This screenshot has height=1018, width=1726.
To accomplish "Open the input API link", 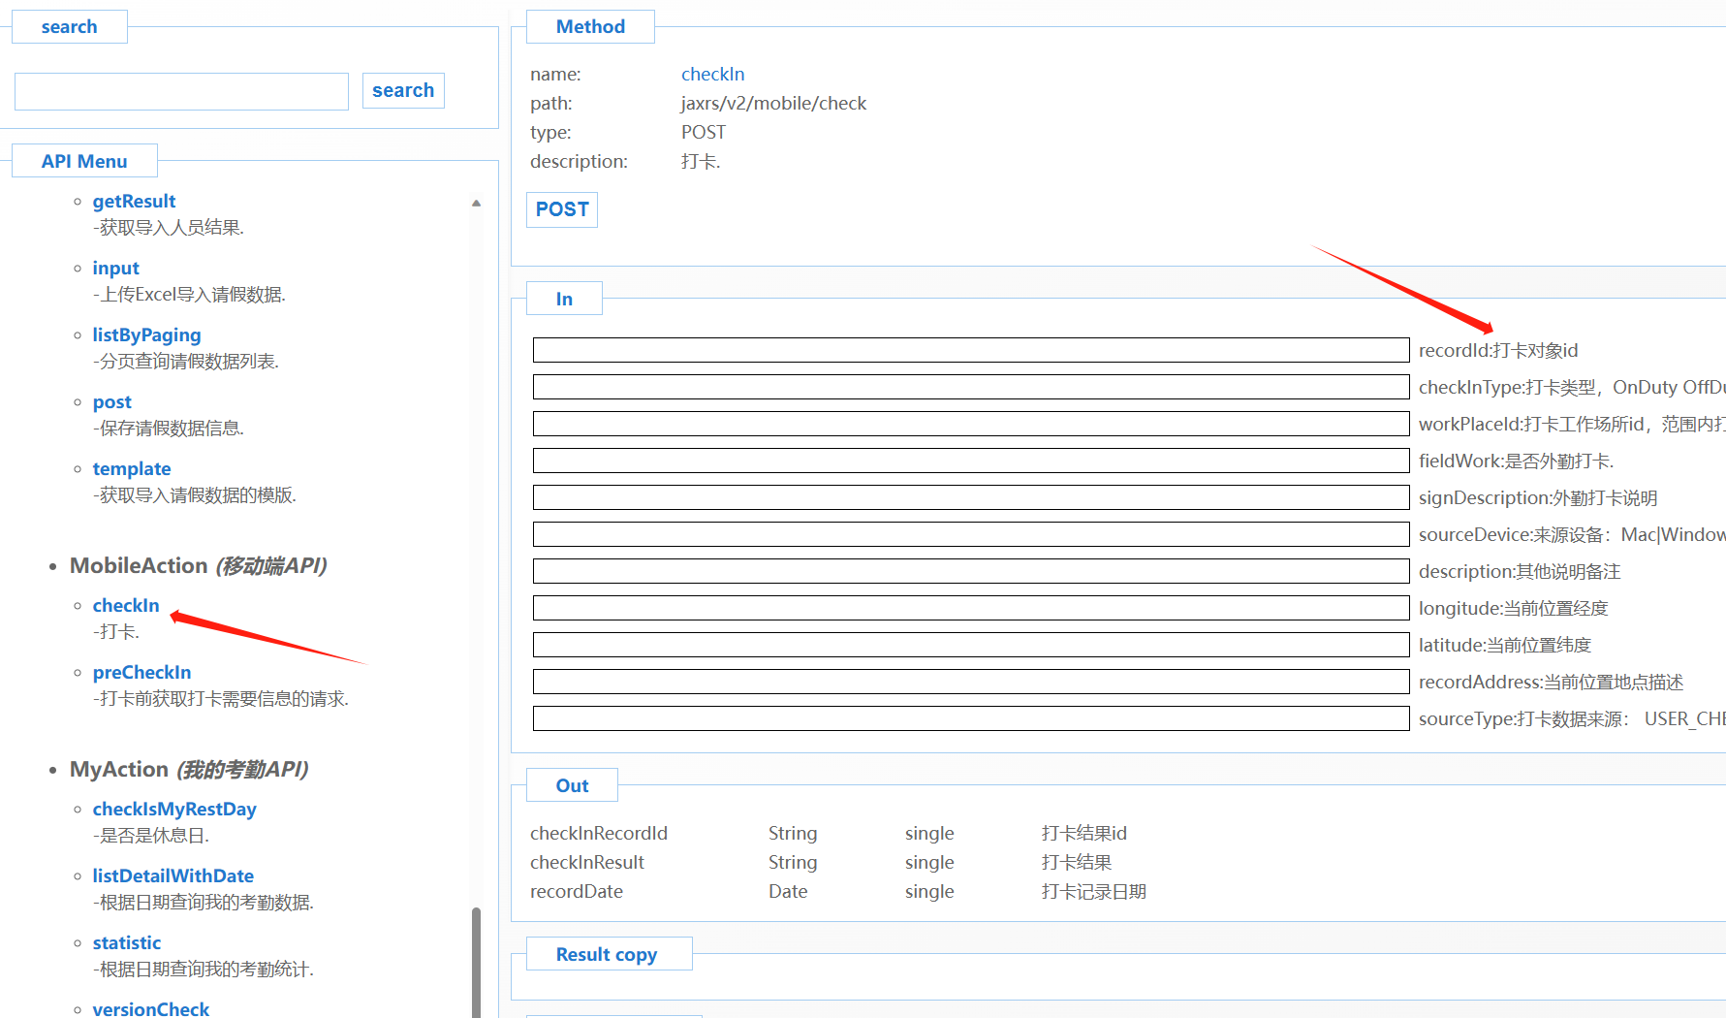I will pyautogui.click(x=115, y=268).
